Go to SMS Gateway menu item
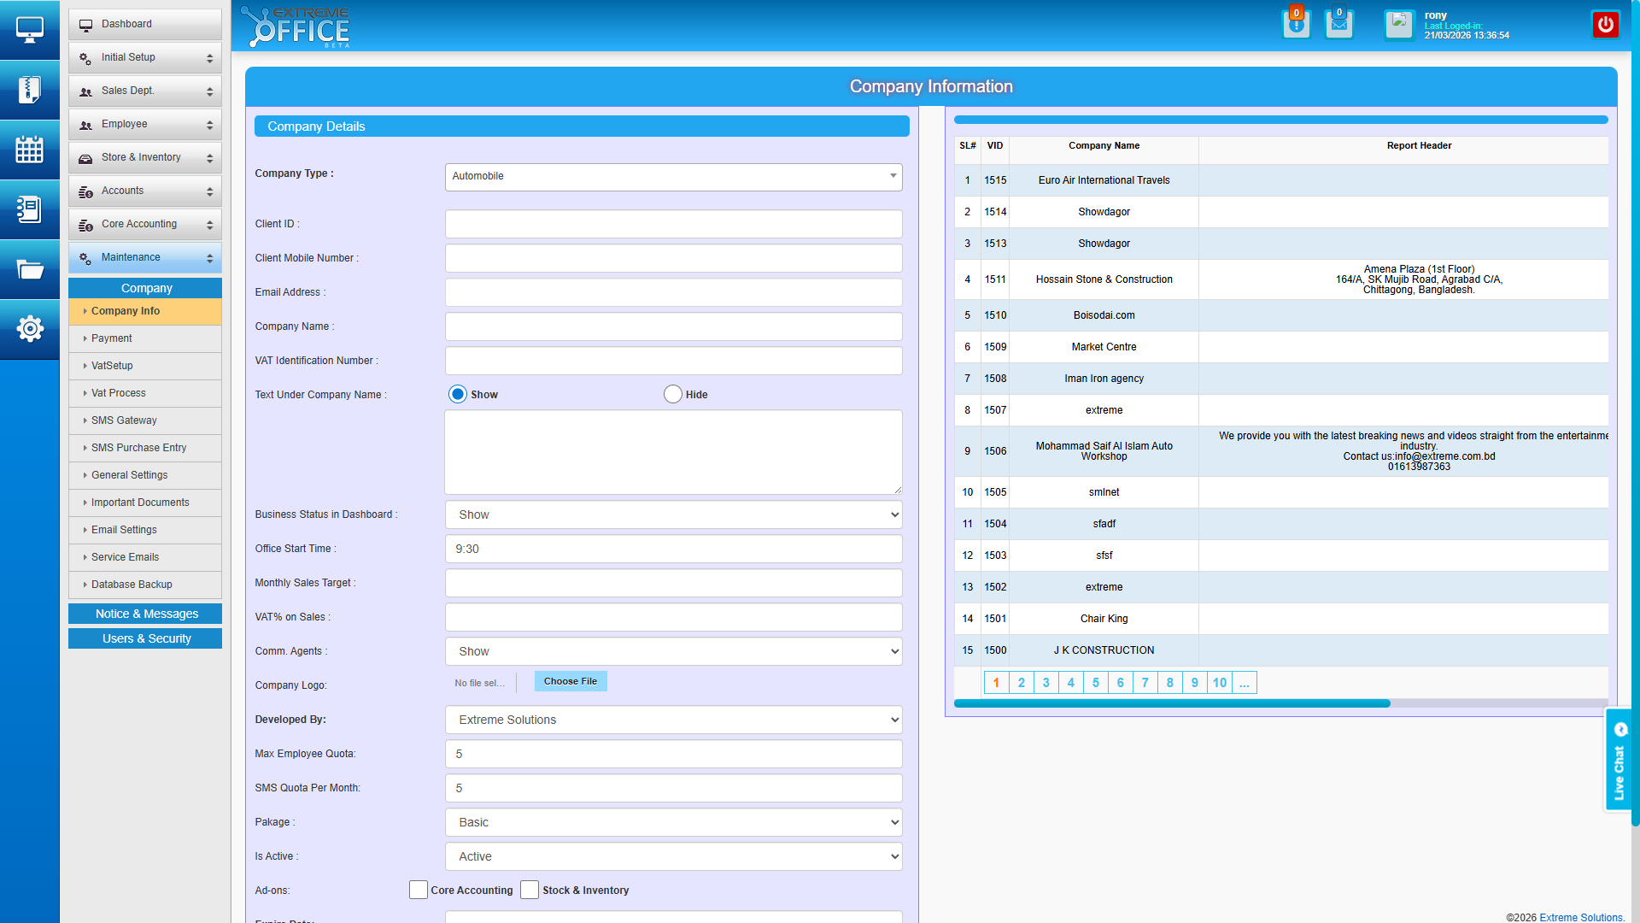This screenshot has height=923, width=1640. tap(124, 420)
